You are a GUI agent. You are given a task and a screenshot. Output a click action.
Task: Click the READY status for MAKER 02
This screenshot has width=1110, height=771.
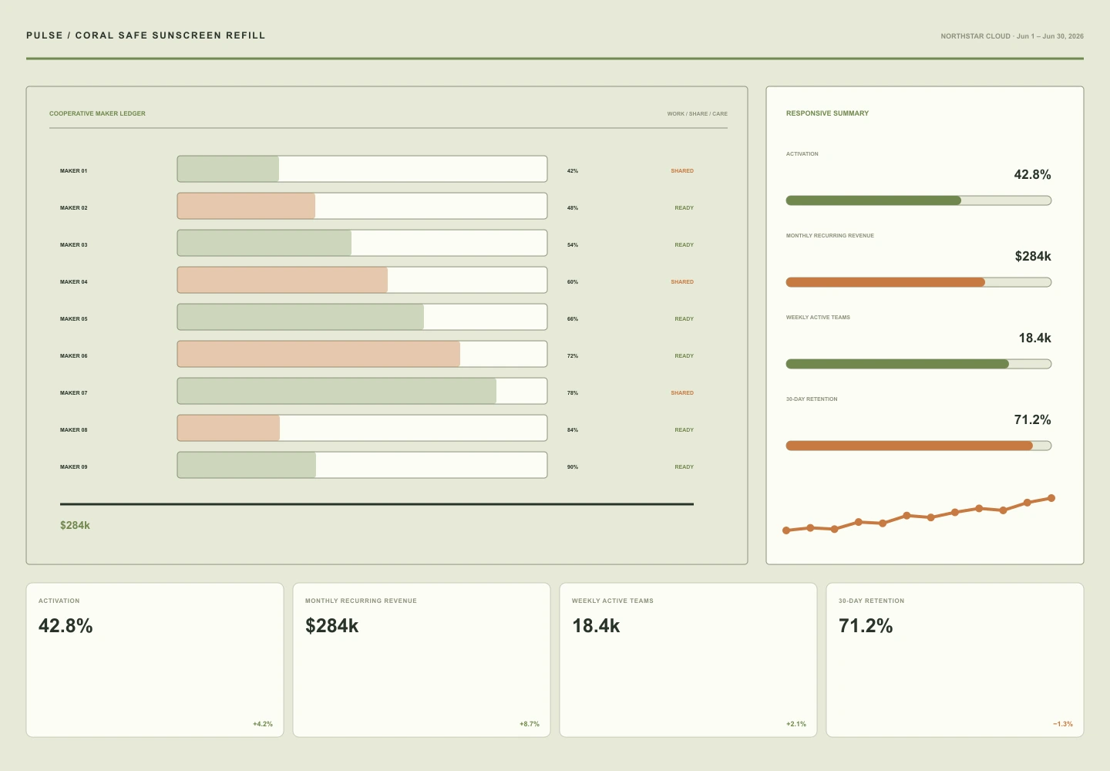click(x=684, y=208)
